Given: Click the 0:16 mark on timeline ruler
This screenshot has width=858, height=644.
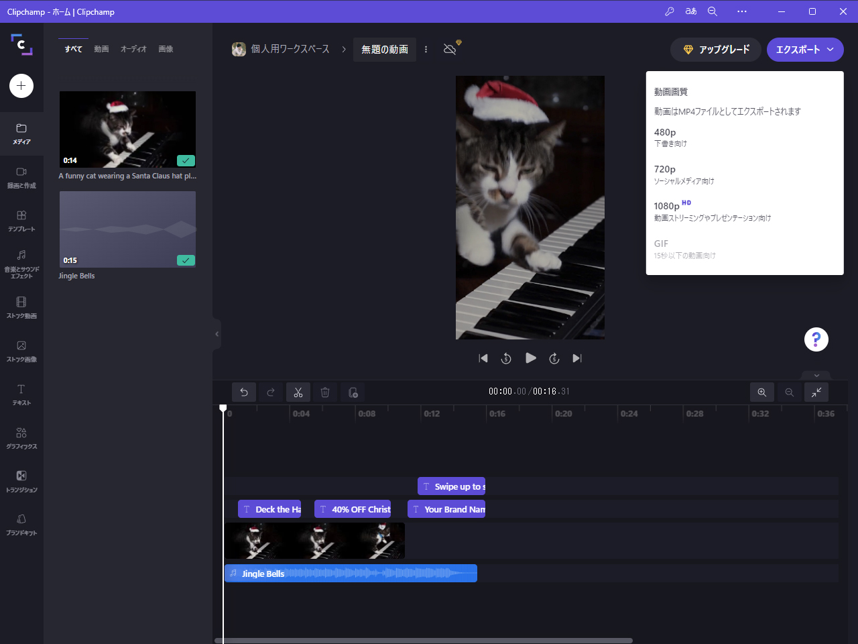Looking at the screenshot, I should point(497,414).
